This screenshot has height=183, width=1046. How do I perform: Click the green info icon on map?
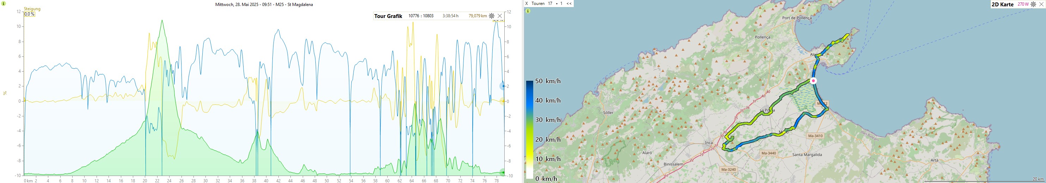pos(528,11)
